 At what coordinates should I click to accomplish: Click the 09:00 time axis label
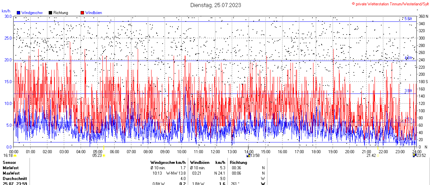[x=165, y=151]
